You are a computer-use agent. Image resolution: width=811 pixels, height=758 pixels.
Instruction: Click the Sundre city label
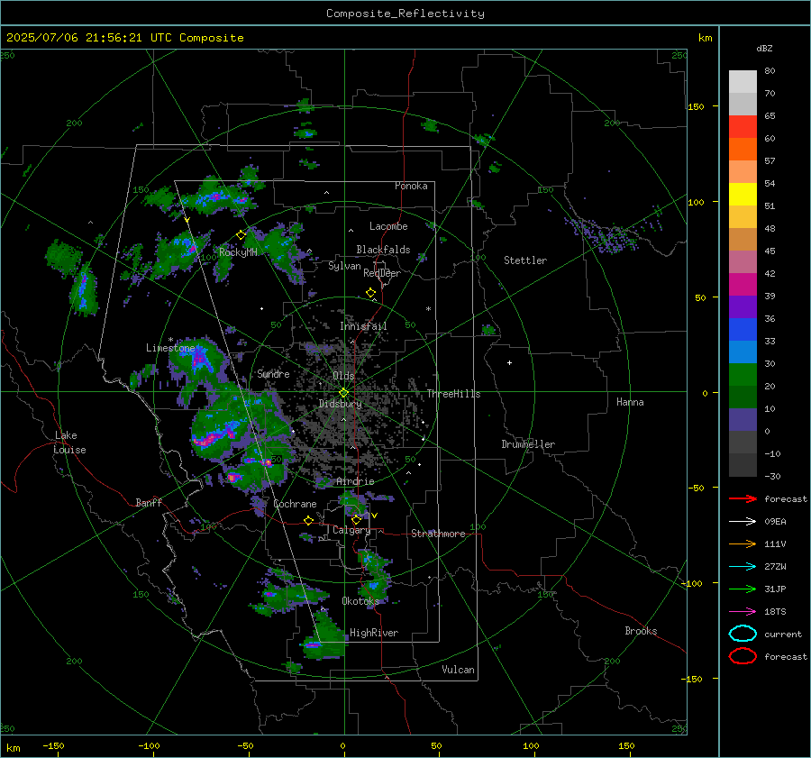273,373
